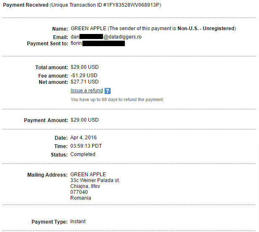
Task: Open the Issue a refund link
Action: [x=87, y=91]
